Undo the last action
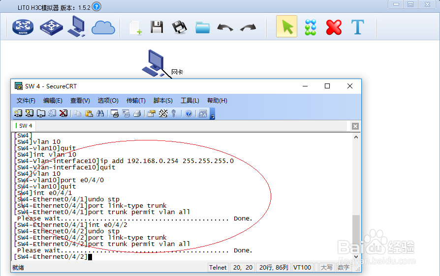This screenshot has width=440, height=276. (x=225, y=28)
